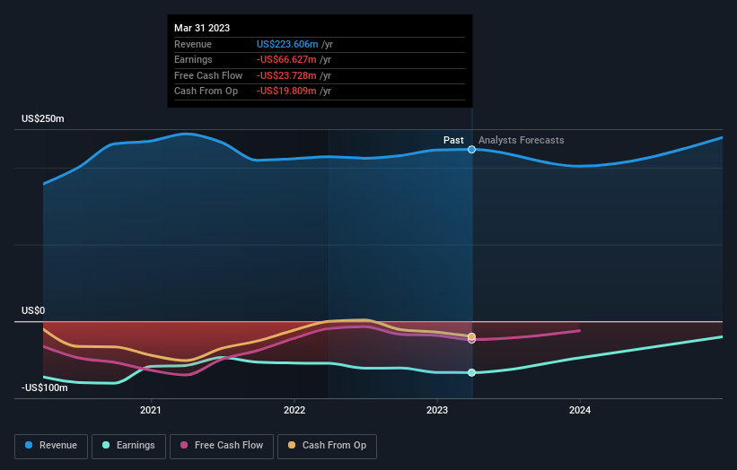Click the US$250m y-axis label
737x470 pixels.
[x=43, y=118]
